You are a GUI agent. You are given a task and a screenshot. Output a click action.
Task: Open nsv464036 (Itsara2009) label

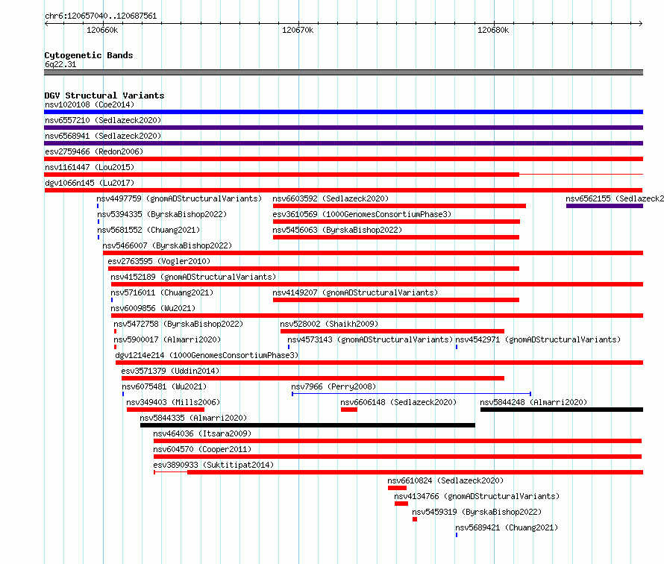coord(202,433)
